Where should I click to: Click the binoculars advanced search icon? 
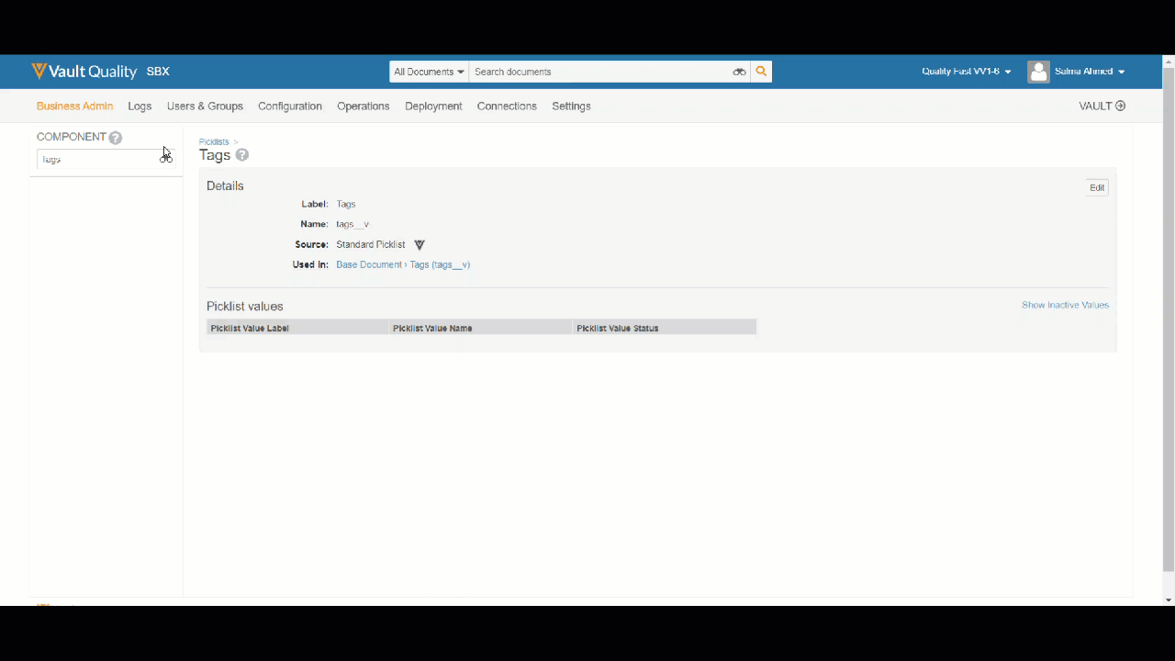coord(739,72)
